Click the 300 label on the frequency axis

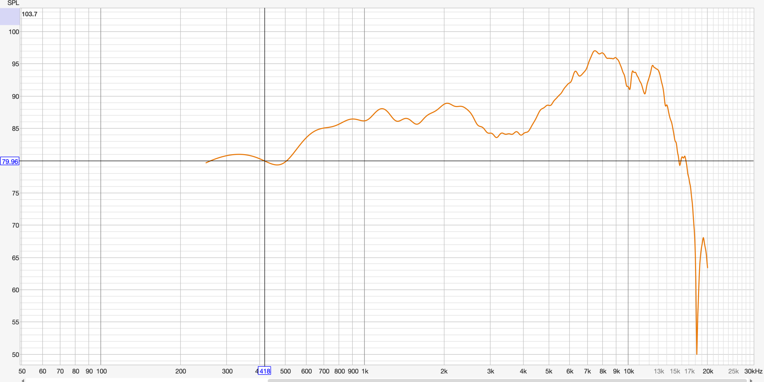click(x=227, y=371)
